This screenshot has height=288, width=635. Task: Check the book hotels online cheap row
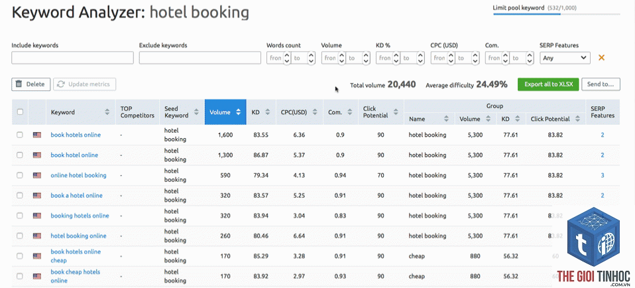(x=20, y=256)
